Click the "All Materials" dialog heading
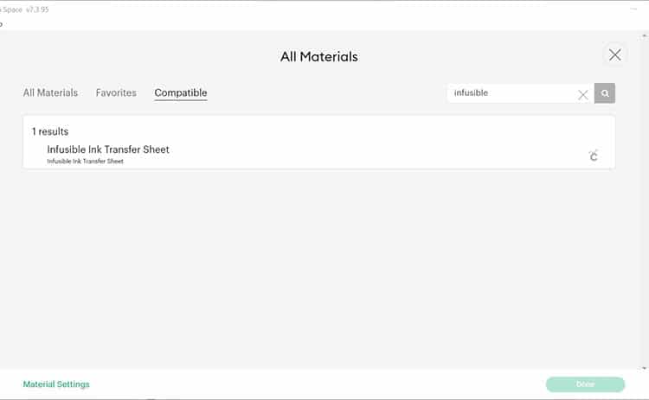 pyautogui.click(x=318, y=57)
